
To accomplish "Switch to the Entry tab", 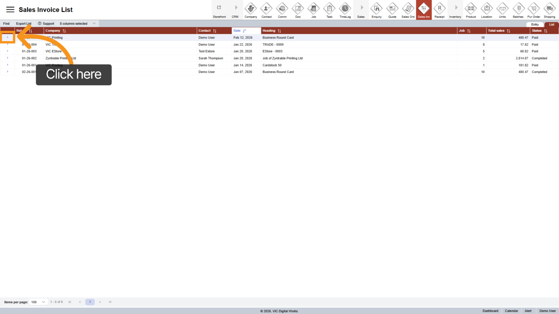I will pos(535,25).
